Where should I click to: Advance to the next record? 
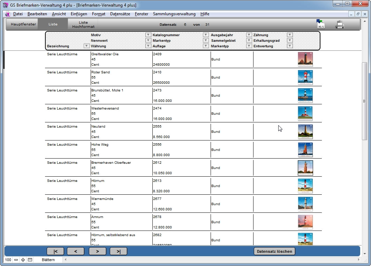click(97, 251)
